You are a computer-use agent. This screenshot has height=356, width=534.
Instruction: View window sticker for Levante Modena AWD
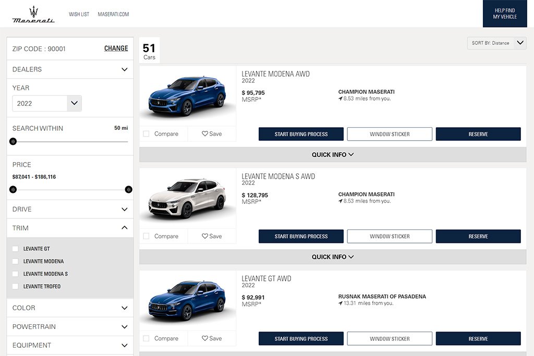pos(390,134)
